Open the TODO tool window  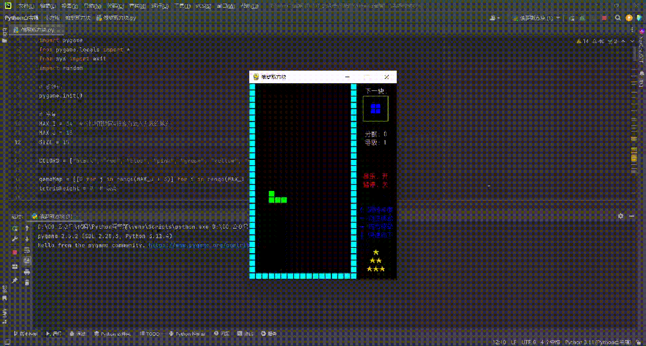point(150,333)
